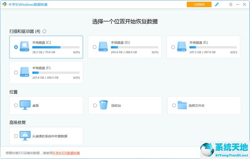Select the 回收站 radio button

95,105
